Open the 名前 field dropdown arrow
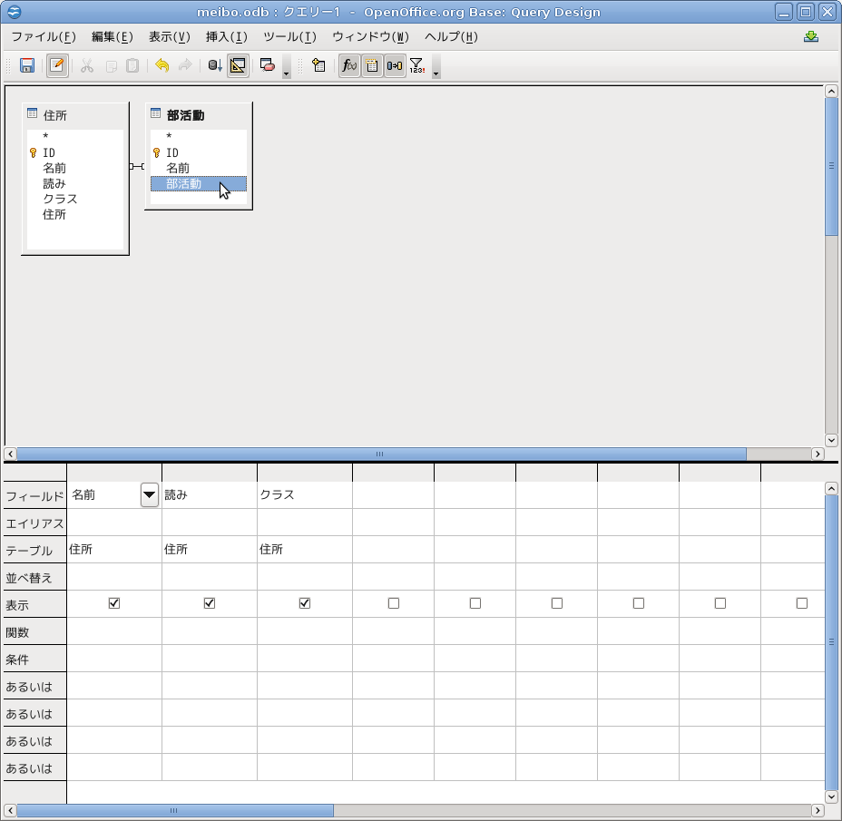 (x=149, y=494)
